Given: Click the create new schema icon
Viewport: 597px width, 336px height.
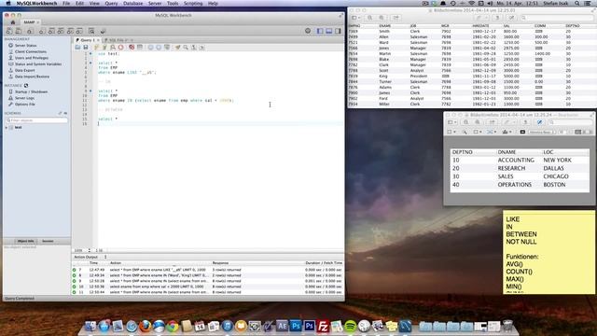Looking at the screenshot, I should pyautogui.click(x=42, y=31).
